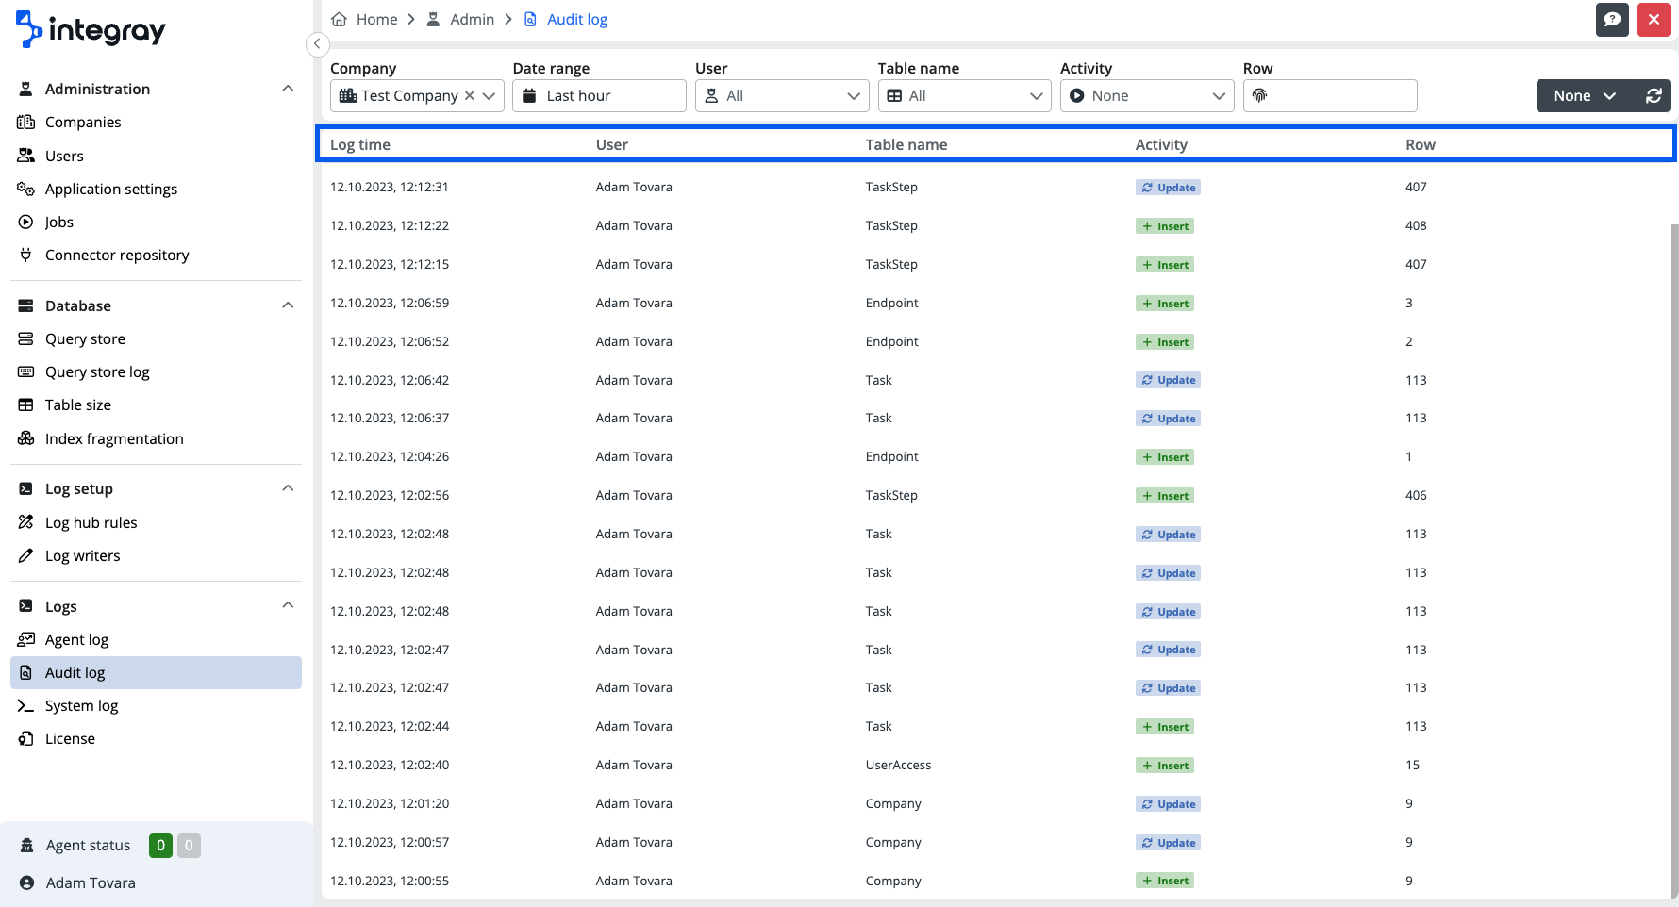Click the Home breadcrumb icon
Image resolution: width=1679 pixels, height=907 pixels.
340,20
